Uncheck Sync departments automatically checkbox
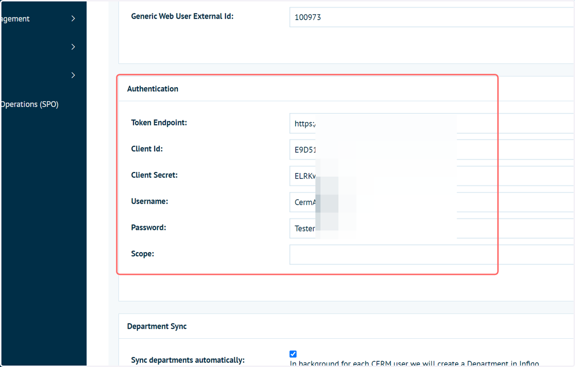 pyautogui.click(x=293, y=354)
